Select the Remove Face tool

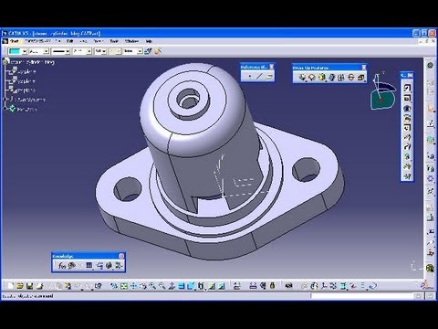pos(360,78)
